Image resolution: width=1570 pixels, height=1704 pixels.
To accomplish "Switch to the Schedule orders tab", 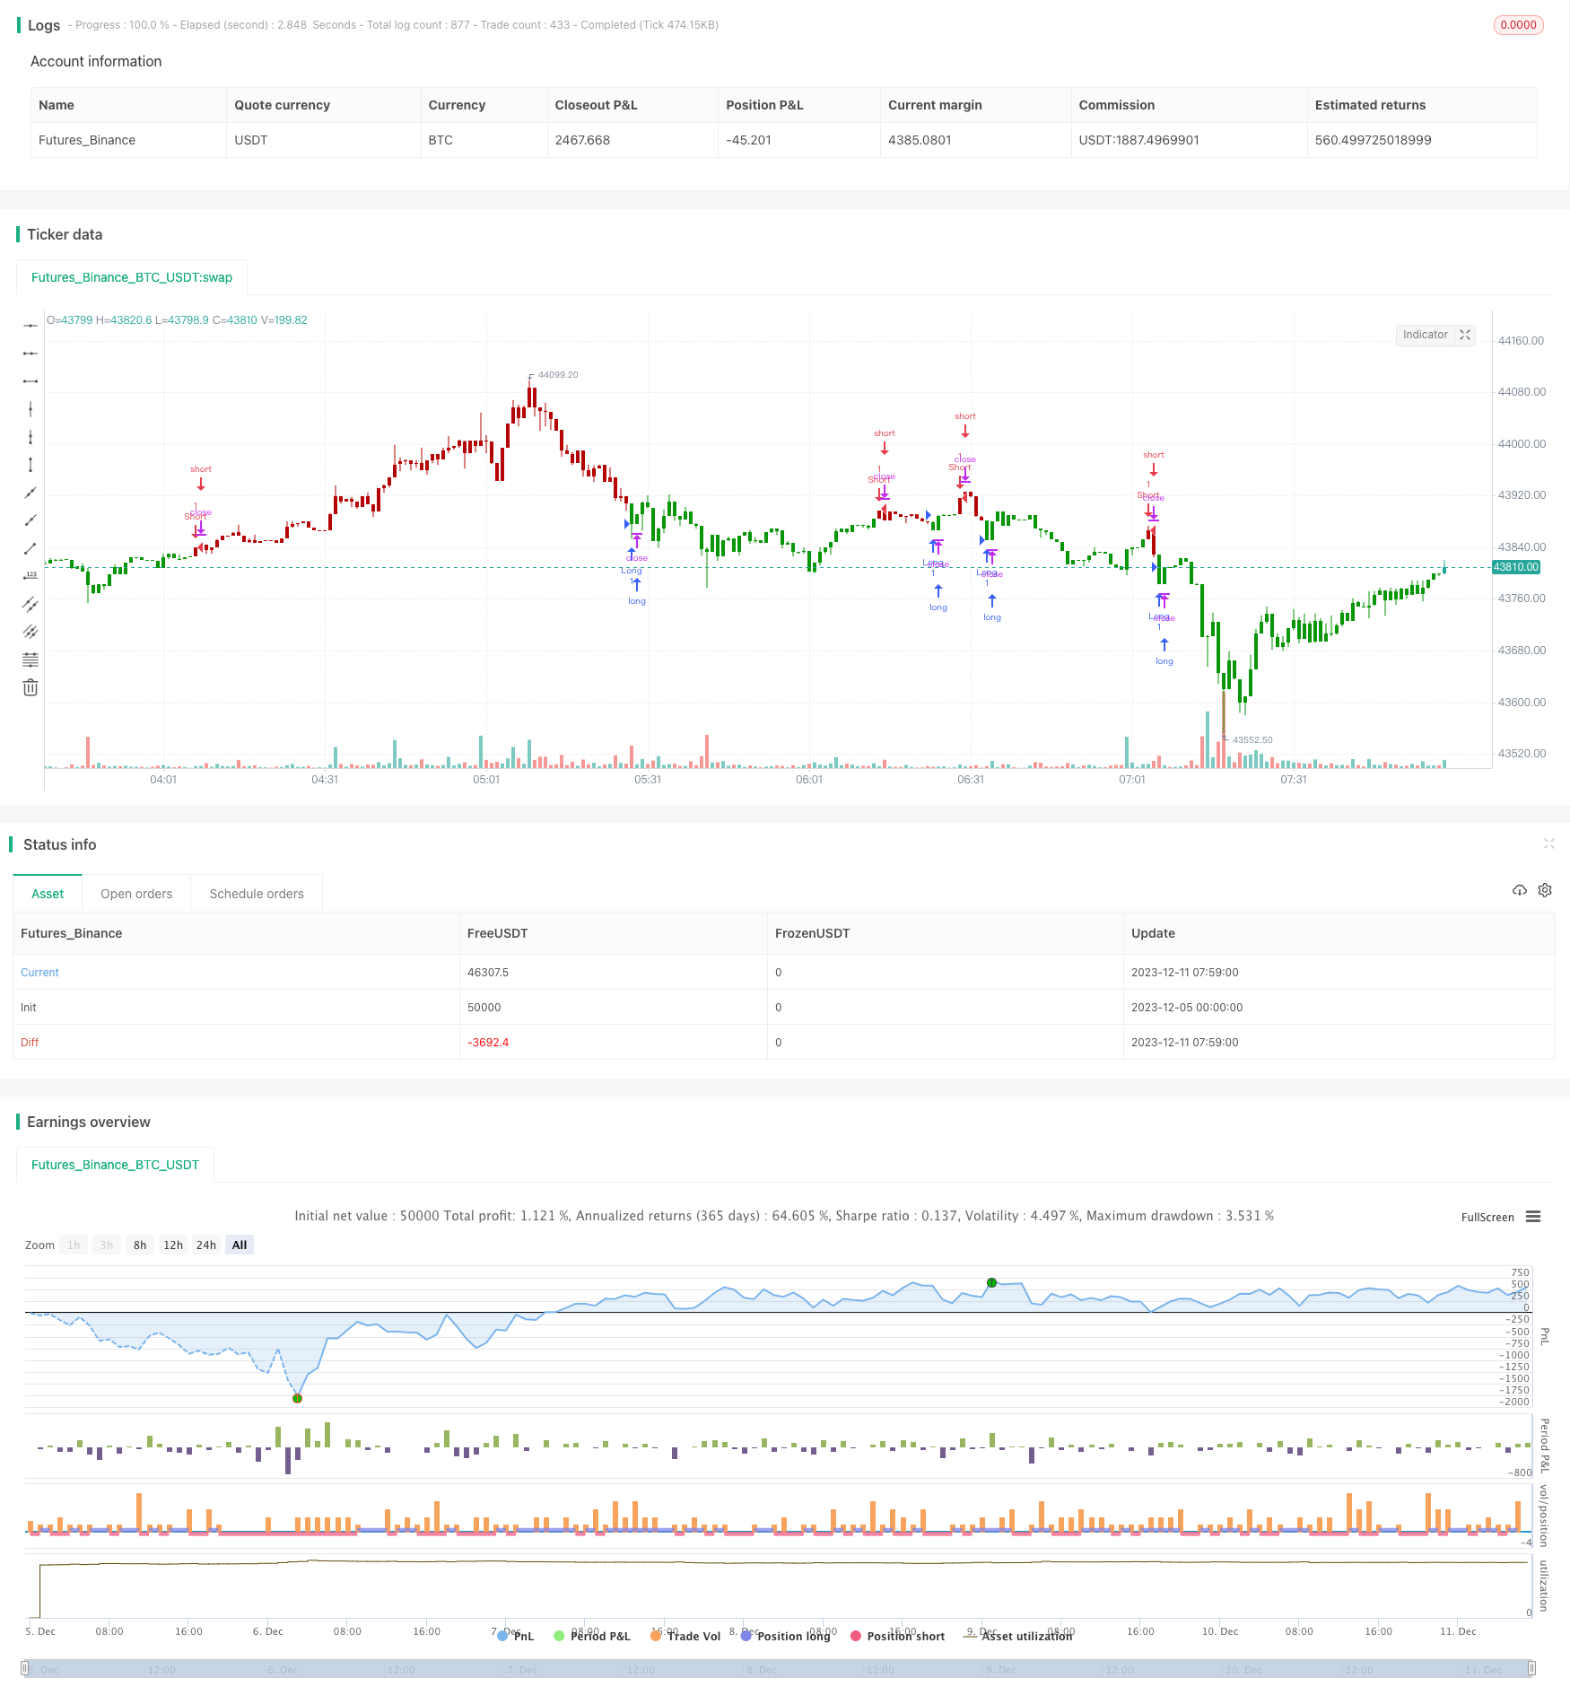I will 257,894.
